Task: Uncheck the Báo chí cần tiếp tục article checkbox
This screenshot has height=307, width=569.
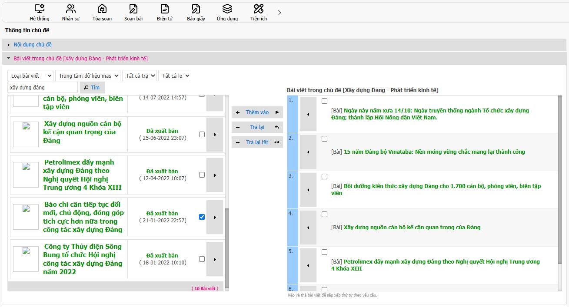Action: click(202, 217)
